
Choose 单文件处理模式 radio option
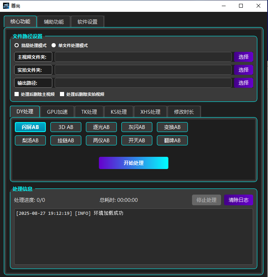click(54, 45)
